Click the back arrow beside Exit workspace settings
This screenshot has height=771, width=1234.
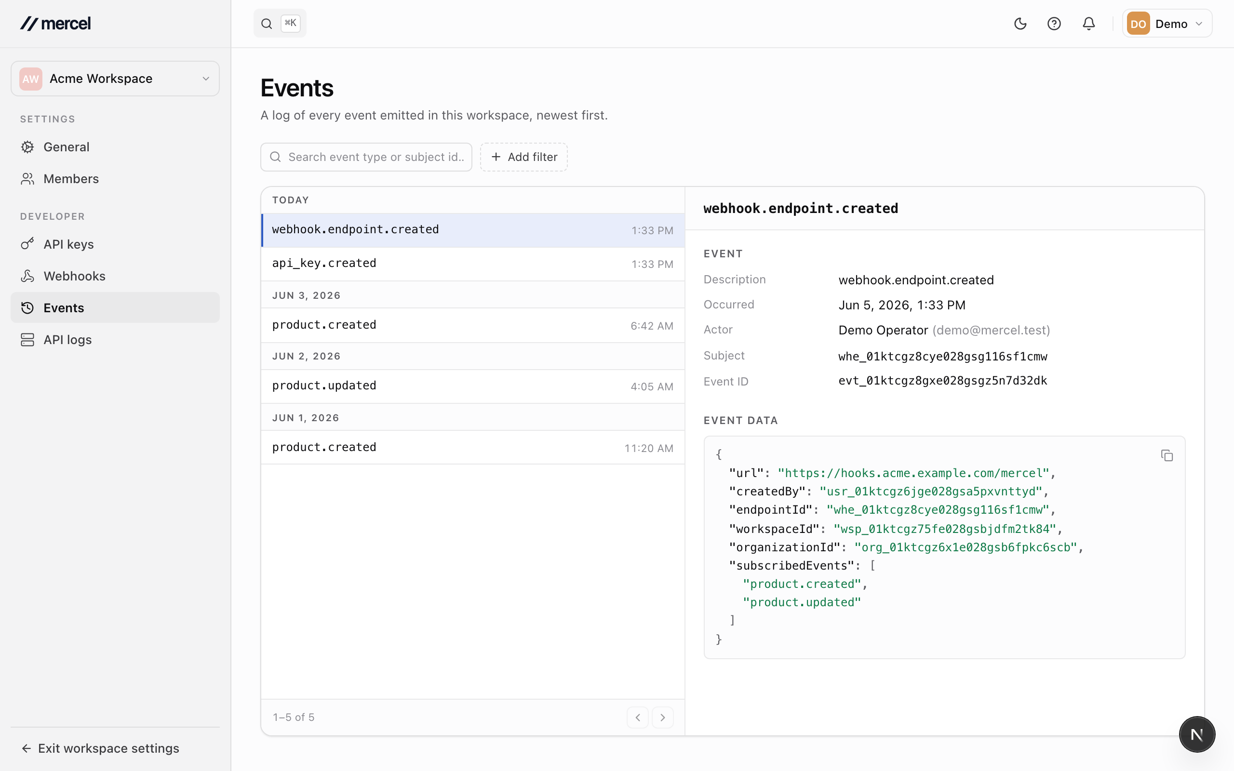coord(27,748)
